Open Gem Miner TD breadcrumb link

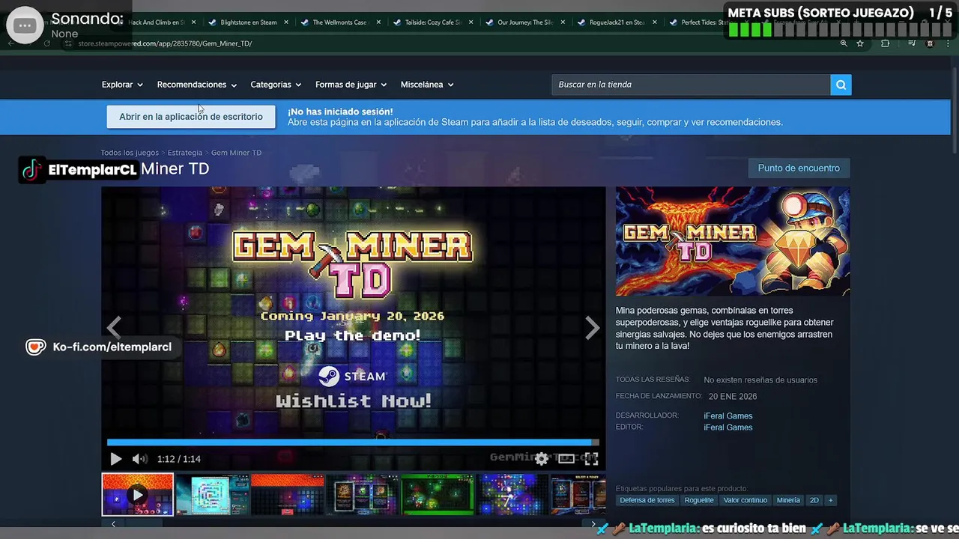coord(236,153)
